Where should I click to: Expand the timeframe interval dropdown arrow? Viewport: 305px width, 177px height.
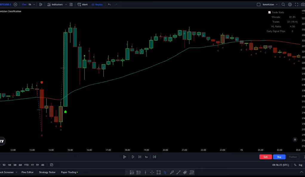coord(34,4)
